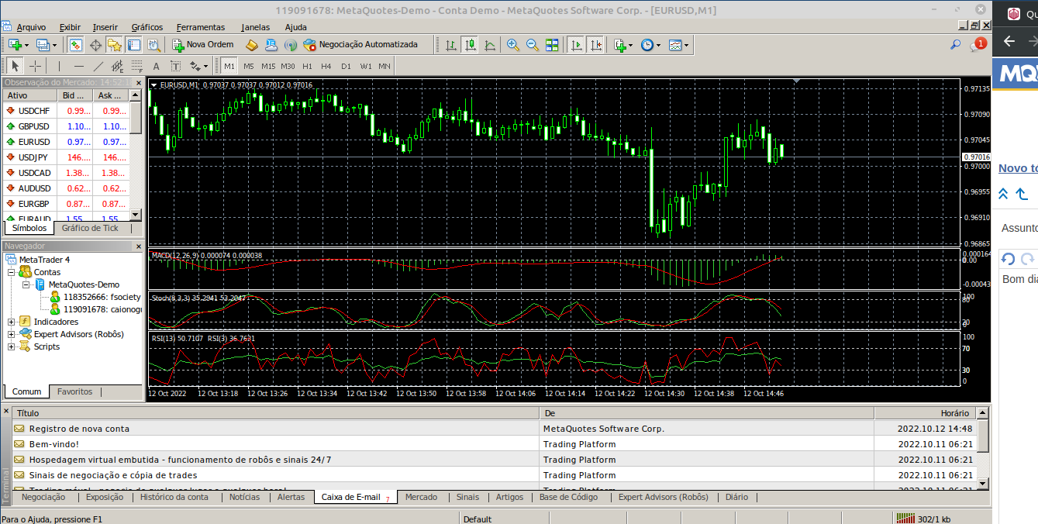Viewport: 1038px width, 524px height.
Task: Click the Ativo column header
Action: click(29, 95)
